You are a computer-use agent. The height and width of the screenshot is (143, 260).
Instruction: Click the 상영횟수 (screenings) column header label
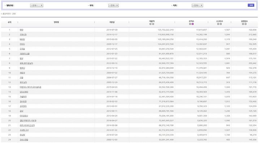point(244,21)
